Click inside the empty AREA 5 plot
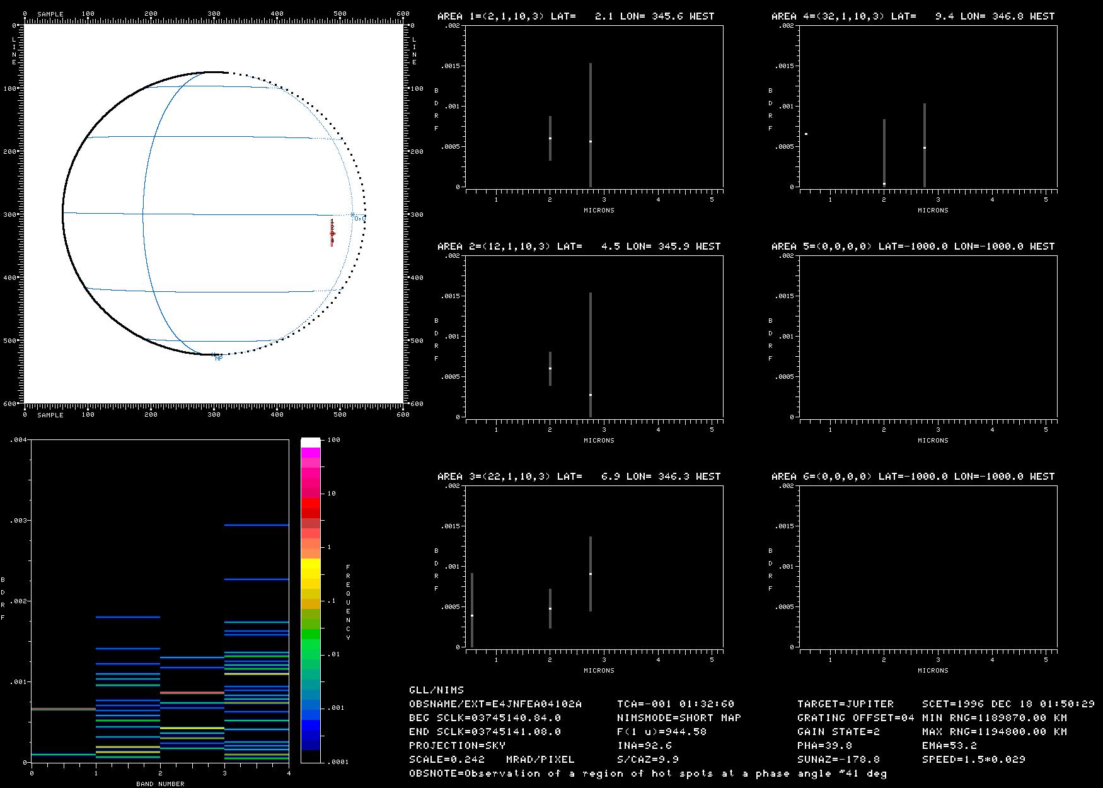The height and width of the screenshot is (788, 1103). pyautogui.click(x=928, y=336)
